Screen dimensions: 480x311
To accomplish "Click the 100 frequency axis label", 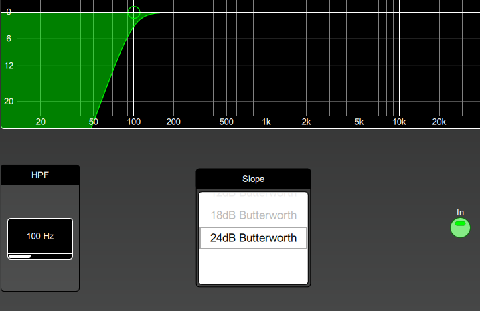I will pyautogui.click(x=133, y=122).
